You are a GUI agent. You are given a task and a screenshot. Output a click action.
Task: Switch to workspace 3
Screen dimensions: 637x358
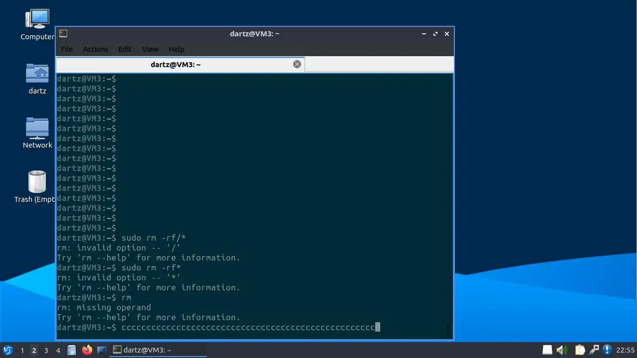click(x=46, y=350)
